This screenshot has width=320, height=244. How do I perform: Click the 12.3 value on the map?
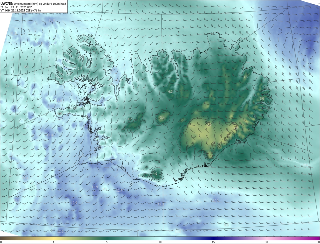(x=161, y=204)
